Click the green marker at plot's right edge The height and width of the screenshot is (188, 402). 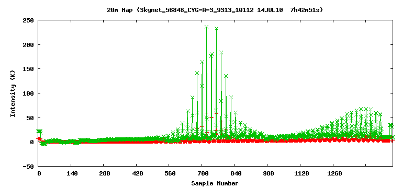click(x=393, y=137)
